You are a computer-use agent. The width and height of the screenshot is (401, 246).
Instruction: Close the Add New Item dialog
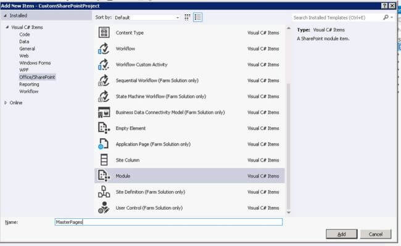[392, 6]
